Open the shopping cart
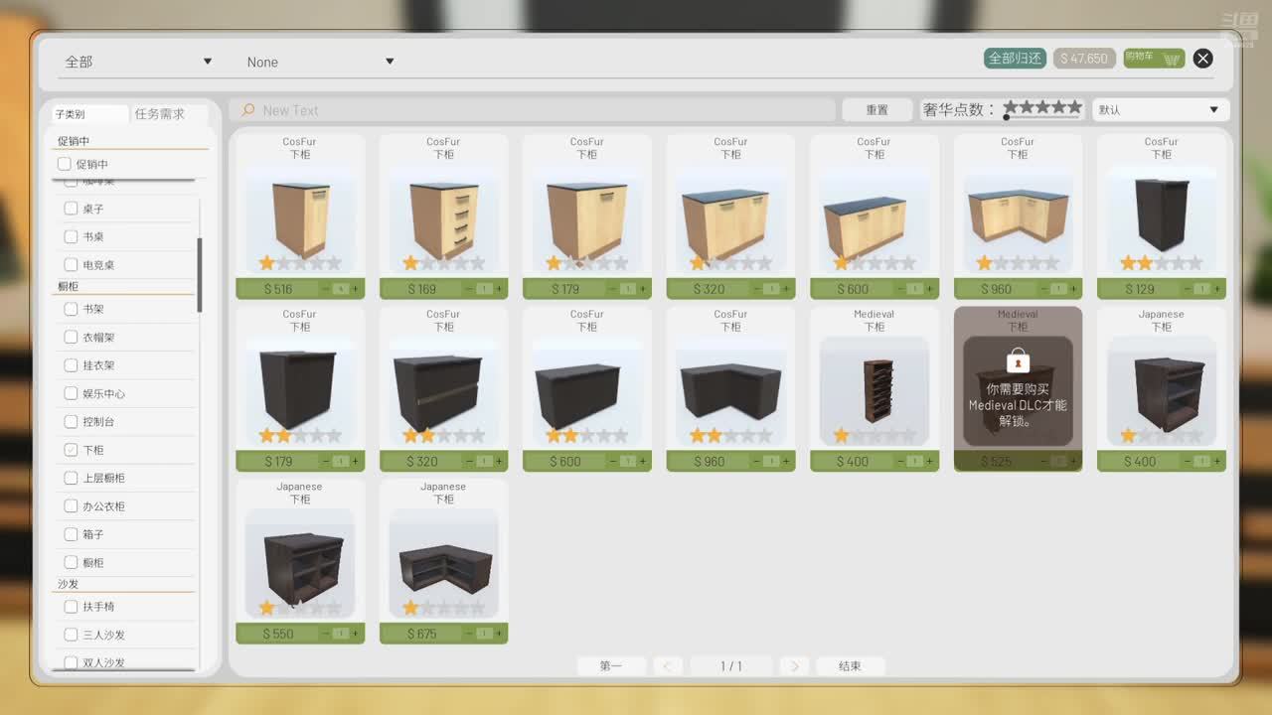 (x=1155, y=59)
